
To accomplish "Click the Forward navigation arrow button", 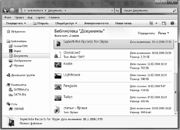I will pos(12,11).
